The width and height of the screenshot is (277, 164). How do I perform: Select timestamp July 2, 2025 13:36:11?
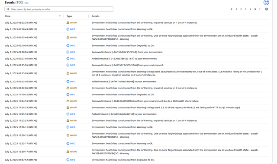pyautogui.click(x=21, y=127)
